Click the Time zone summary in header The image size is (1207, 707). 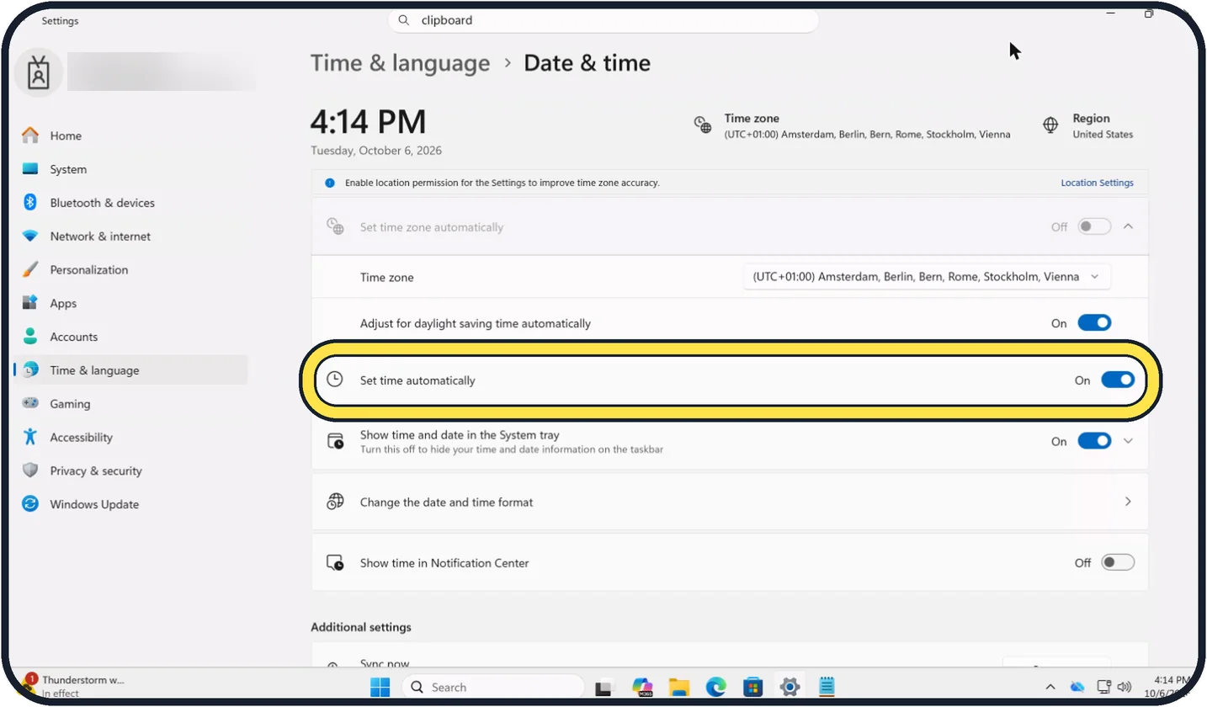(852, 125)
